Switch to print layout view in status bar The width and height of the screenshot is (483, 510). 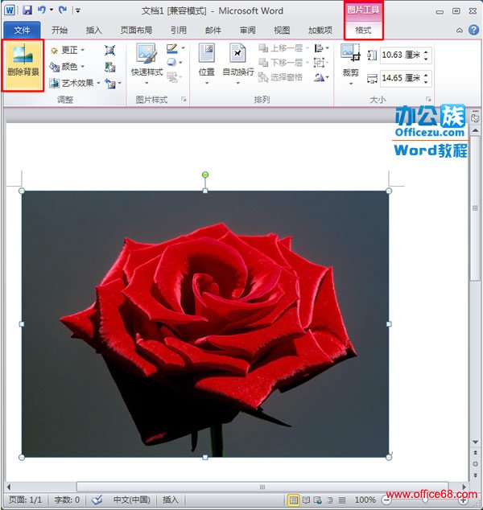[293, 500]
